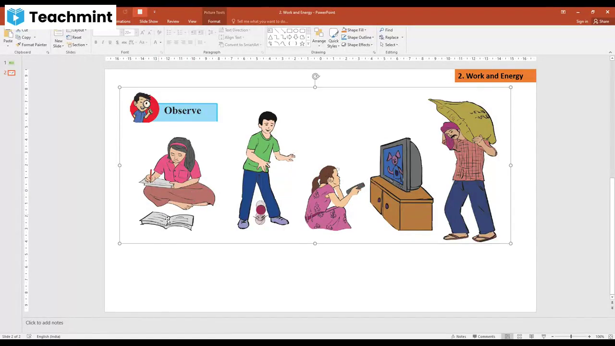The image size is (615, 346).
Task: Toggle Italic formatting
Action: [x=103, y=42]
